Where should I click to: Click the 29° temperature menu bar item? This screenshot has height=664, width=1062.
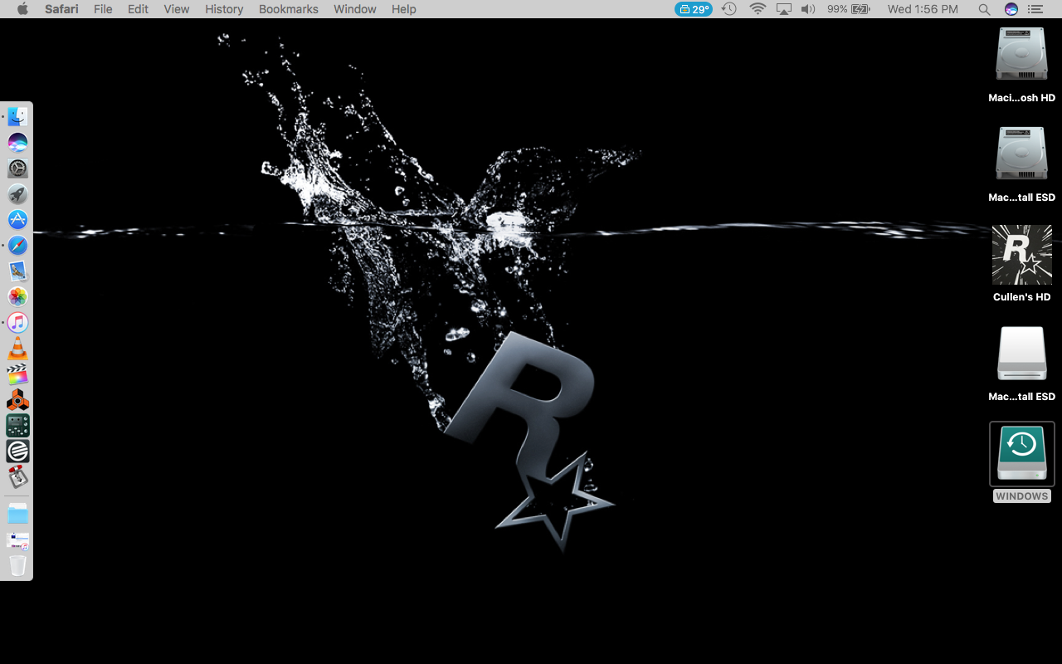694,9
